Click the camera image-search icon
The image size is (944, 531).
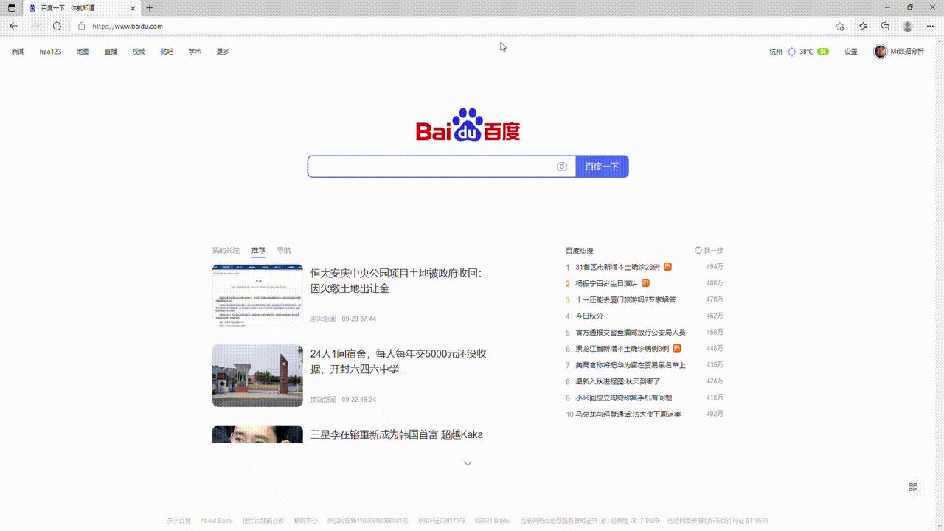(x=562, y=167)
